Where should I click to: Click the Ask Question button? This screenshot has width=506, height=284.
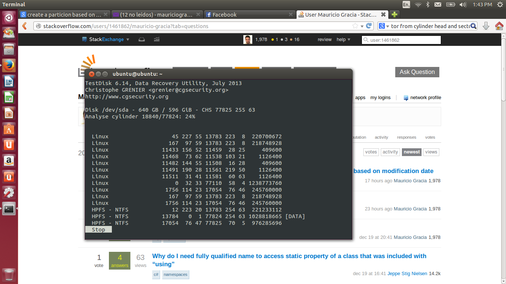pos(417,72)
